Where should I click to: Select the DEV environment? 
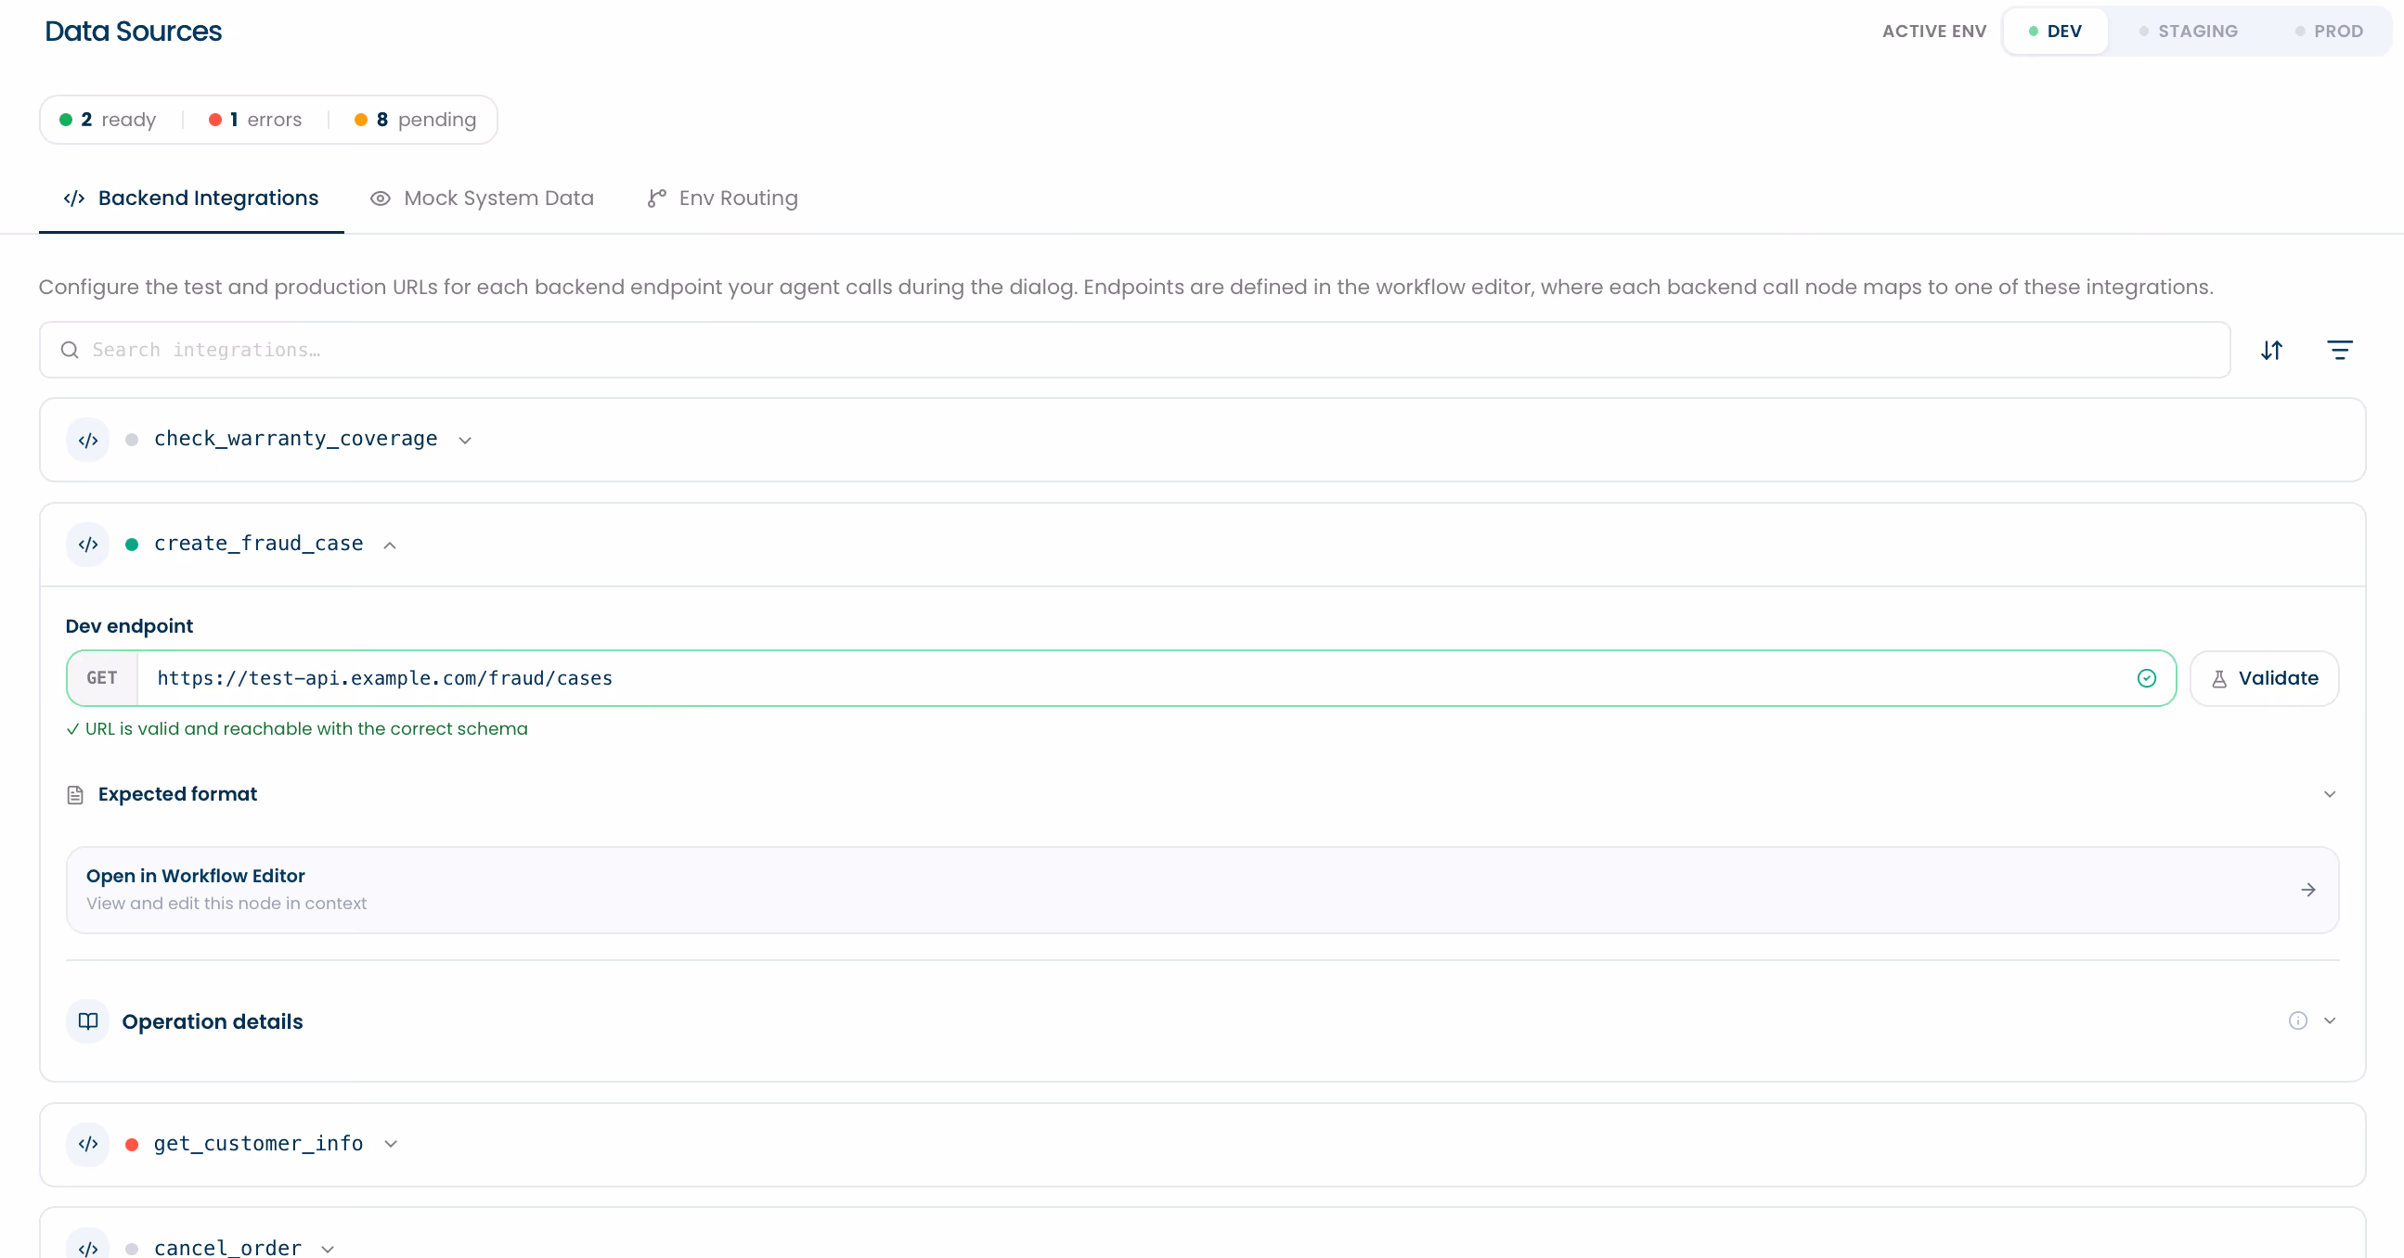click(2055, 31)
